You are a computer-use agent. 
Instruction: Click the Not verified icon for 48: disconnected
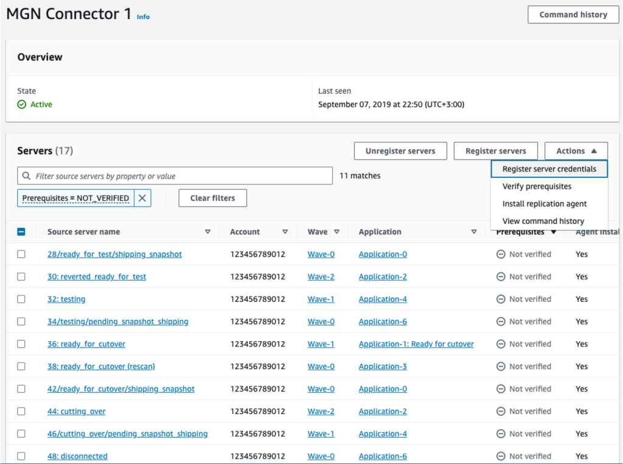coord(501,455)
